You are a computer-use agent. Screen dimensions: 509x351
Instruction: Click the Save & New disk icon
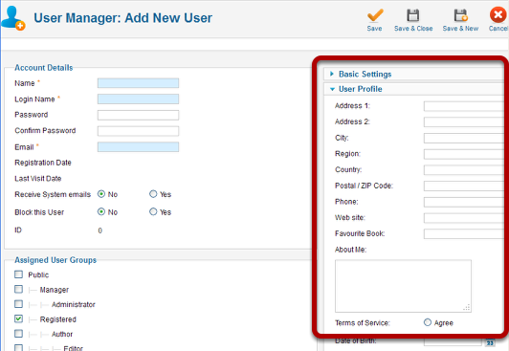pyautogui.click(x=460, y=15)
